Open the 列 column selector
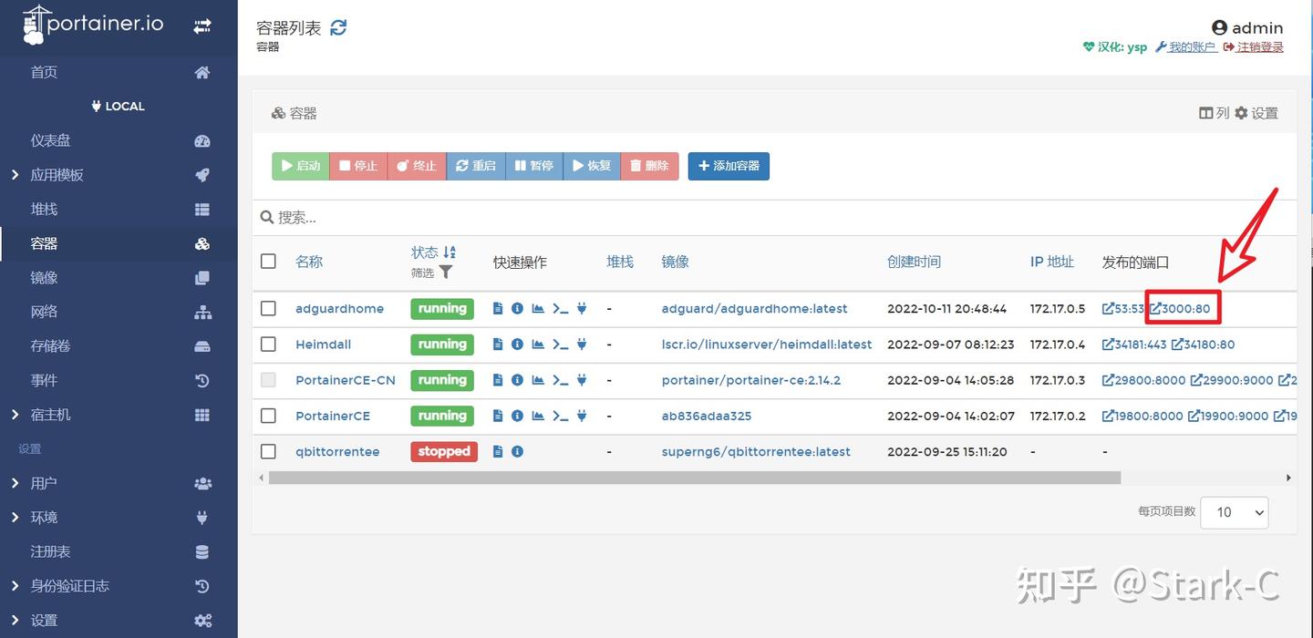This screenshot has height=638, width=1313. 1213,113
